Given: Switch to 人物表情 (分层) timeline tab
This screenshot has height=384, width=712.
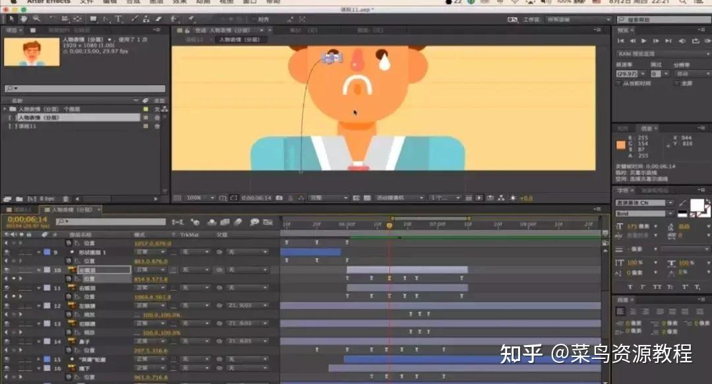Looking at the screenshot, I should (x=71, y=210).
